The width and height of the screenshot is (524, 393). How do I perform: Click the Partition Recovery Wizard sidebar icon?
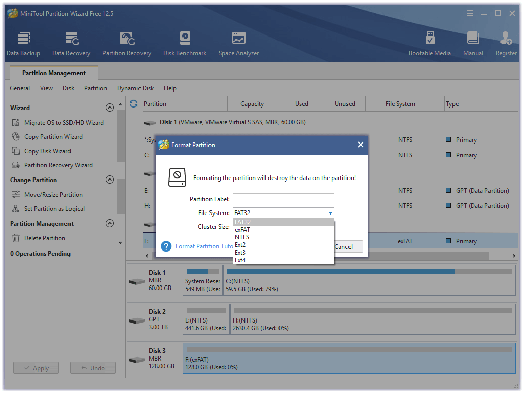tap(15, 165)
